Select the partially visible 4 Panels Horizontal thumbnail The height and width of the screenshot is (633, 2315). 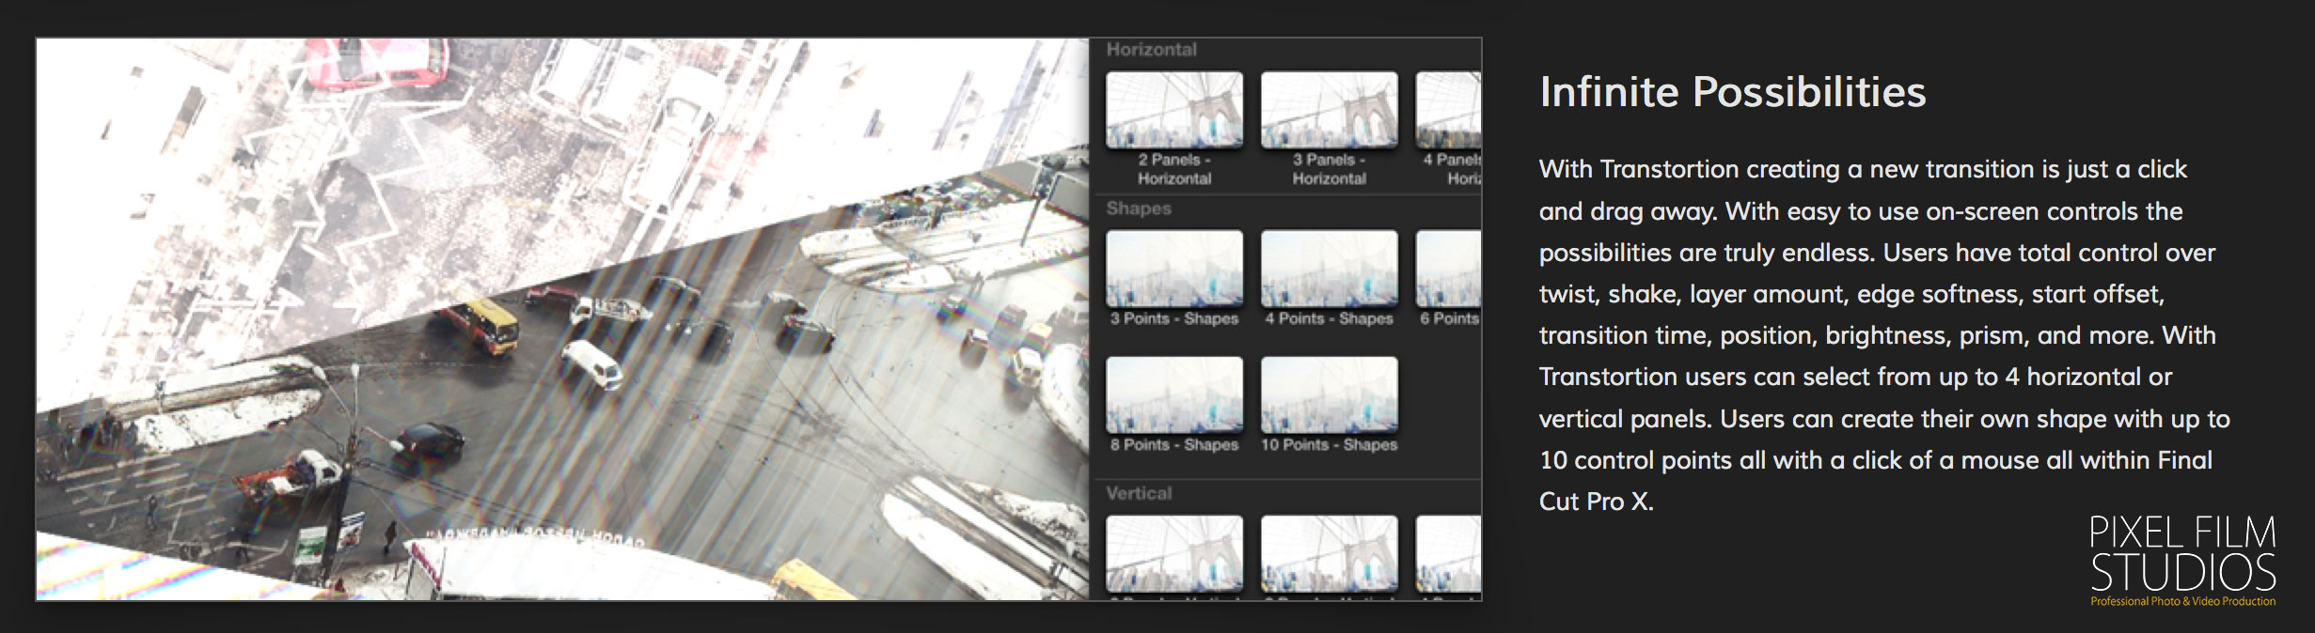tap(1448, 110)
